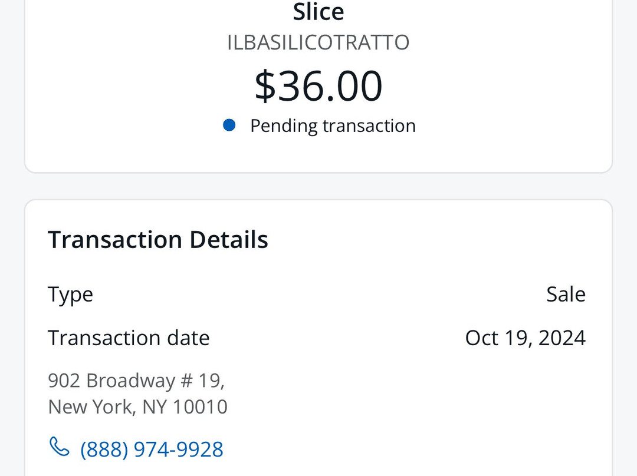Tap the New York, NY 10010 line
This screenshot has width=637, height=476.
[x=137, y=407]
